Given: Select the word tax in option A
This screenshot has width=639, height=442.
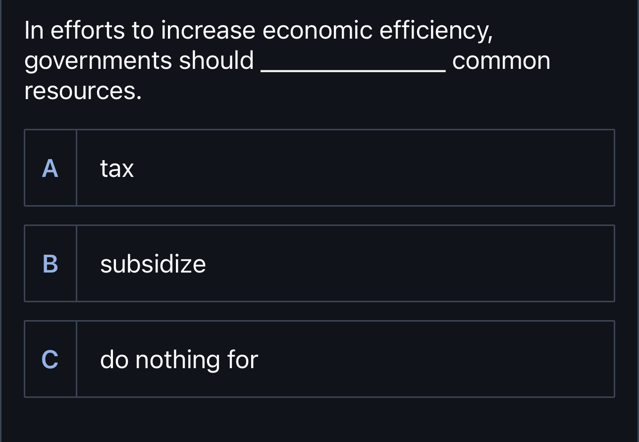Looking at the screenshot, I should click(116, 169).
